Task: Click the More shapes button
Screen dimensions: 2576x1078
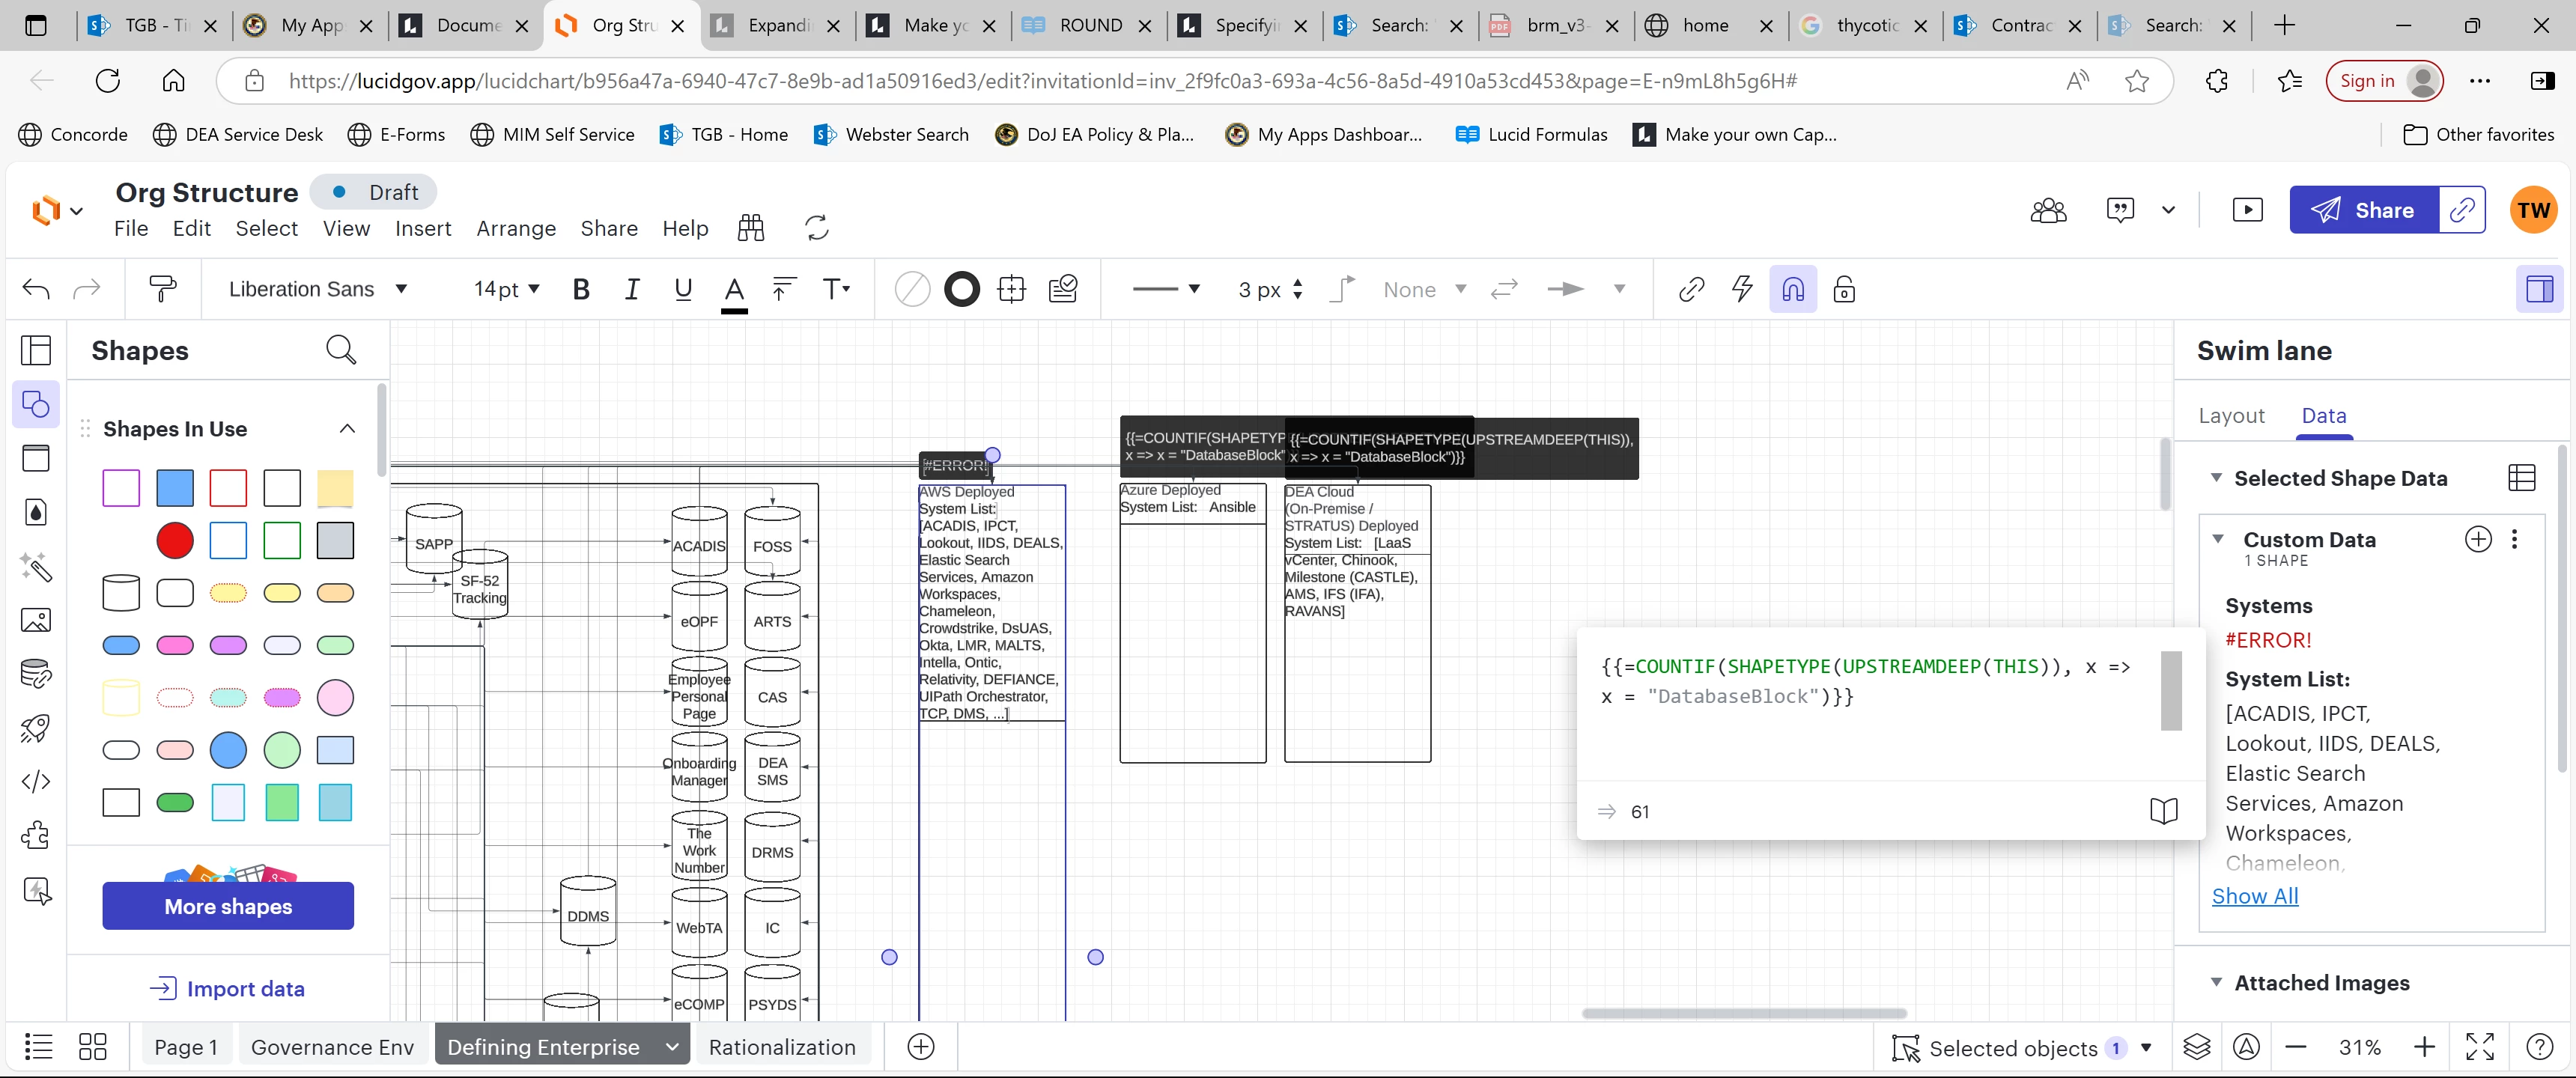Action: [x=228, y=906]
